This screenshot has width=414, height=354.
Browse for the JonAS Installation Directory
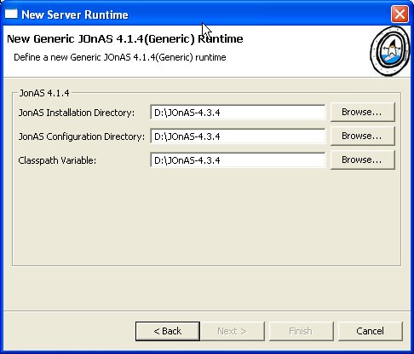coord(363,112)
